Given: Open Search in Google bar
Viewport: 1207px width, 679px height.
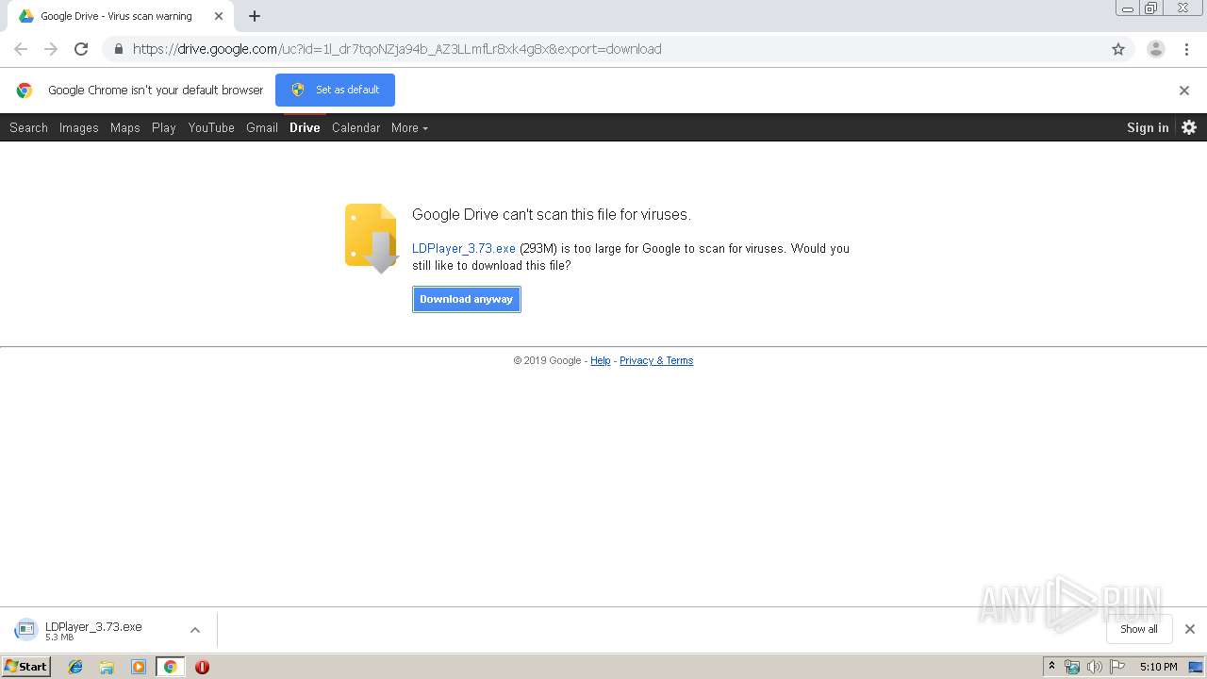Looking at the screenshot, I should coord(28,127).
